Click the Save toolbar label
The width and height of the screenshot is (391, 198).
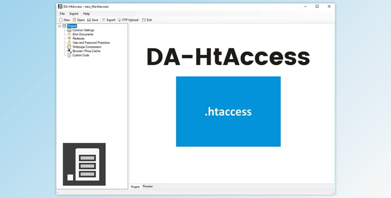[x=95, y=20]
